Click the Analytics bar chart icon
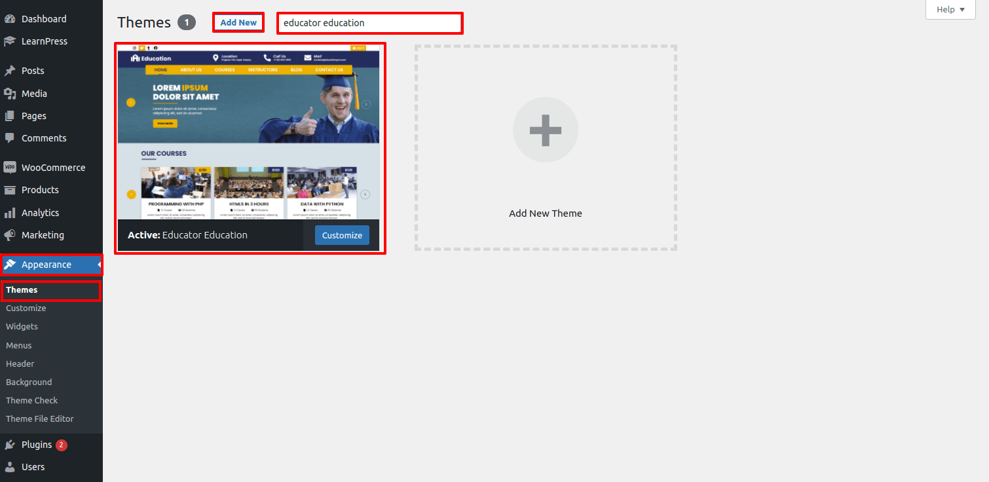This screenshot has height=482, width=989. (x=10, y=213)
